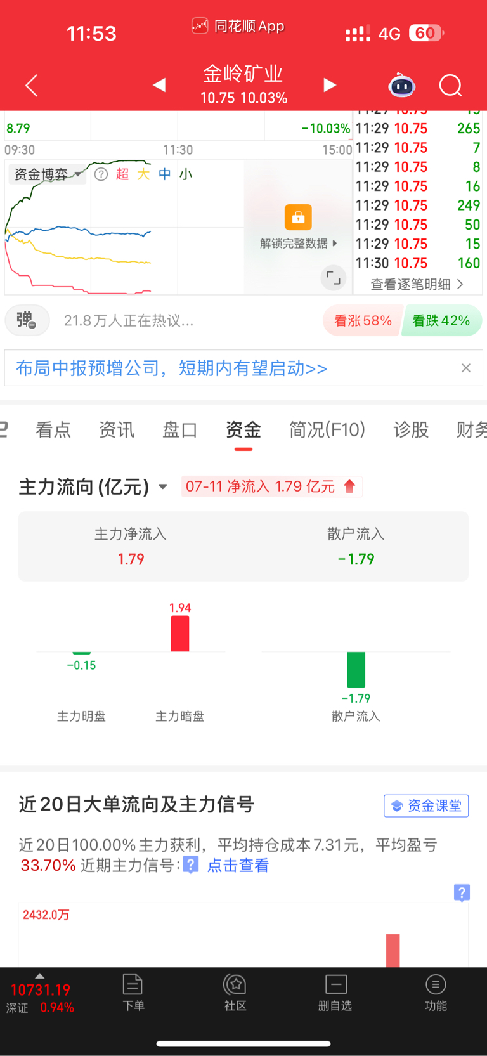Vote 看涨 58% bullish
487x1056 pixels.
click(361, 321)
